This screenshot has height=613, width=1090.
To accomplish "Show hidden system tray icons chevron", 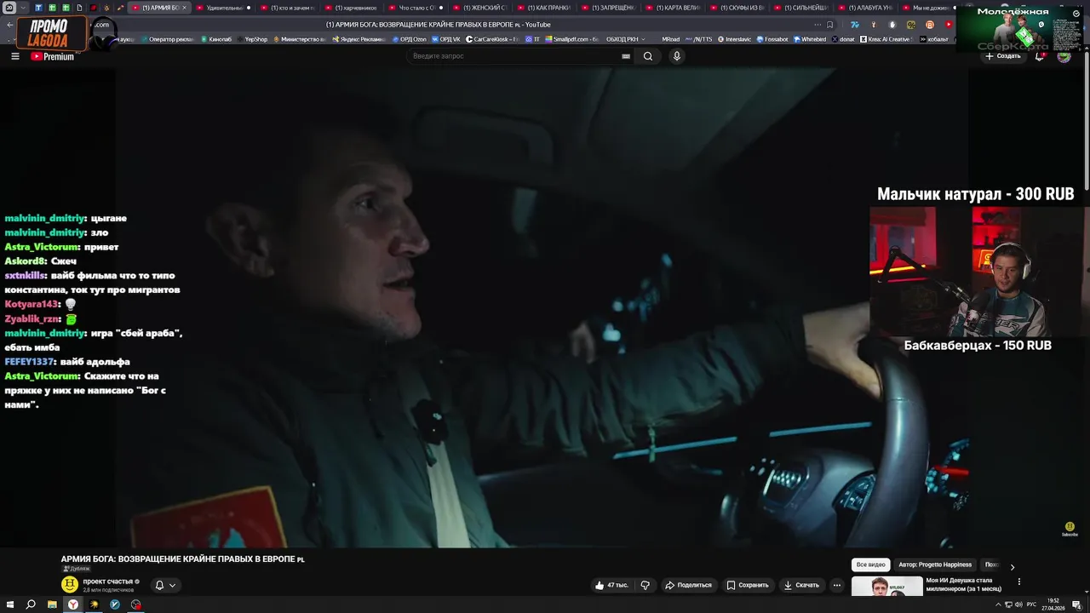I will (x=998, y=604).
